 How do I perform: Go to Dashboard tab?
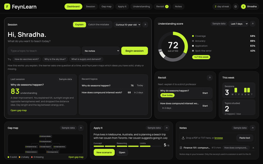(x=73, y=7)
